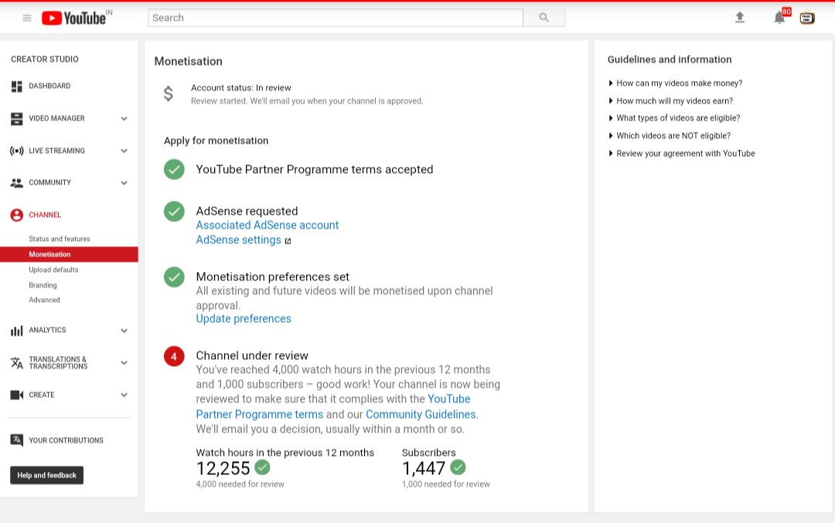The height and width of the screenshot is (523, 835).
Task: Click the 'Guidelines and information' heading
Action: point(670,59)
